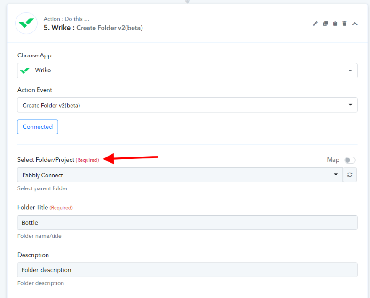The height and width of the screenshot is (298, 370).
Task: Click the 'Action Event' label
Action: [35, 90]
